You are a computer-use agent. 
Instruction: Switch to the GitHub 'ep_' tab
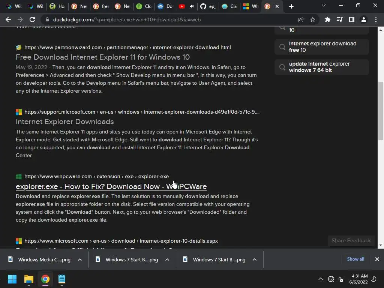tap(208, 6)
